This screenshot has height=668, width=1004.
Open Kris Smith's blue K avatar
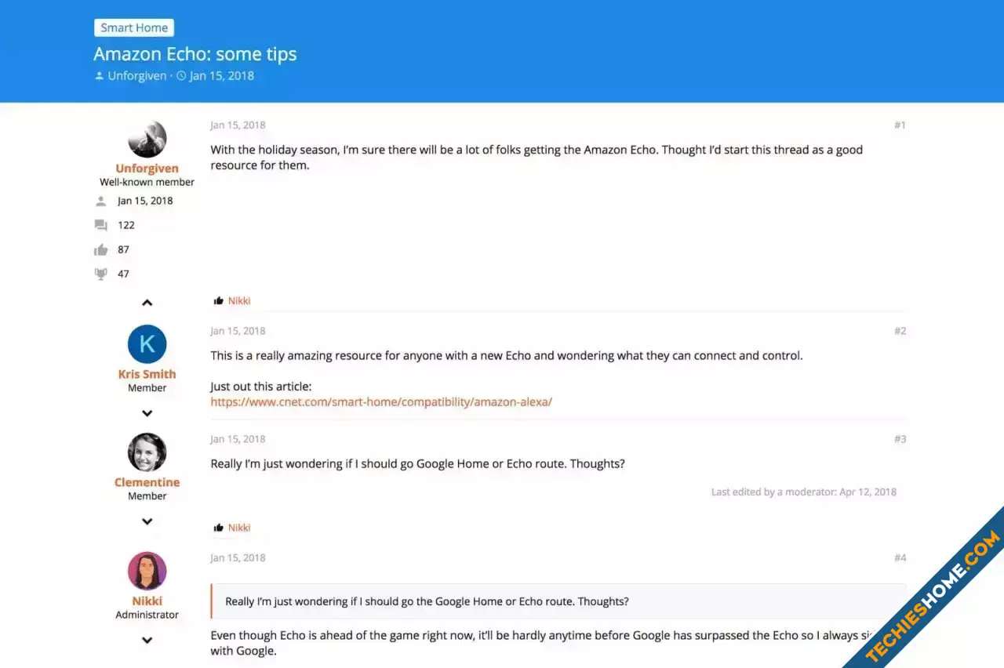pyautogui.click(x=147, y=344)
